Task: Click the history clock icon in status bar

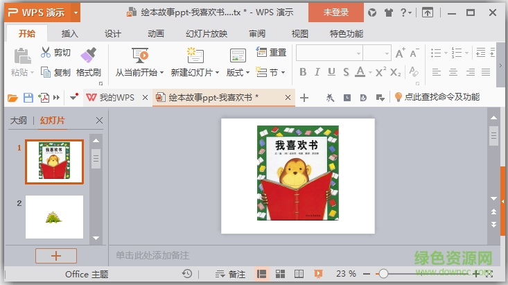Action: (x=187, y=274)
